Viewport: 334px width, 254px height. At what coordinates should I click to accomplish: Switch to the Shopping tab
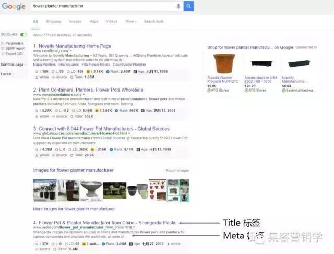[53, 21]
